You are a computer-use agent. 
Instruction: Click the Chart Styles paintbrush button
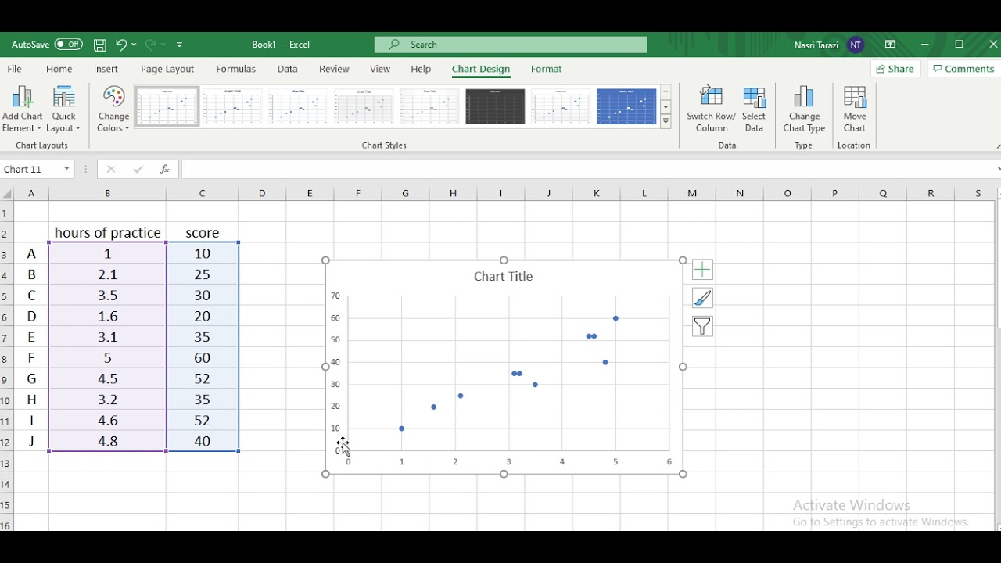point(702,298)
